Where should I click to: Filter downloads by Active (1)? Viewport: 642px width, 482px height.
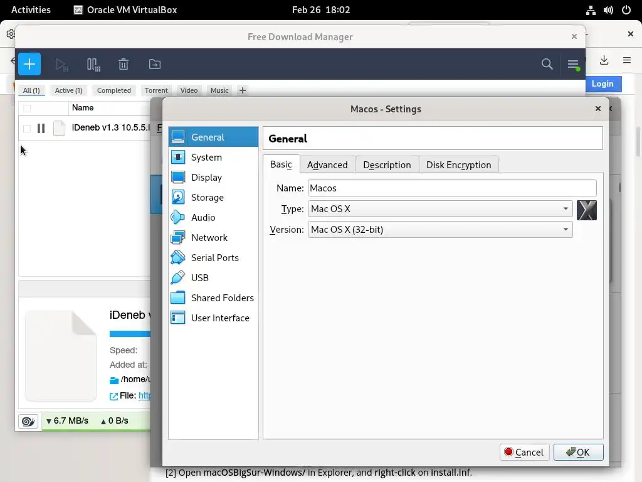pyautogui.click(x=68, y=90)
